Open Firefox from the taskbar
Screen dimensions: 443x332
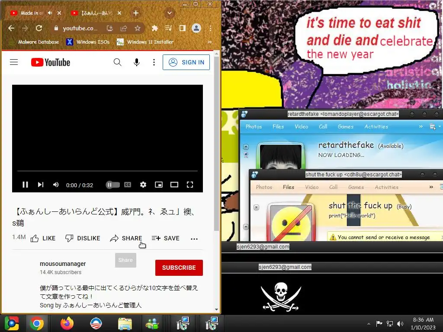pos(67,323)
